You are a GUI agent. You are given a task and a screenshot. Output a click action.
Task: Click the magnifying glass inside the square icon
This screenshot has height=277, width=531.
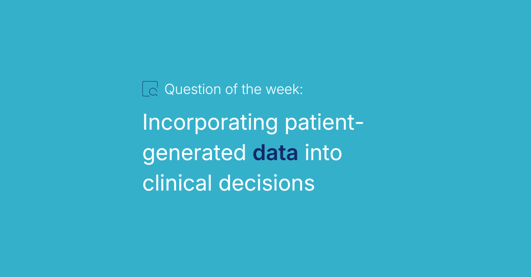[x=153, y=92]
